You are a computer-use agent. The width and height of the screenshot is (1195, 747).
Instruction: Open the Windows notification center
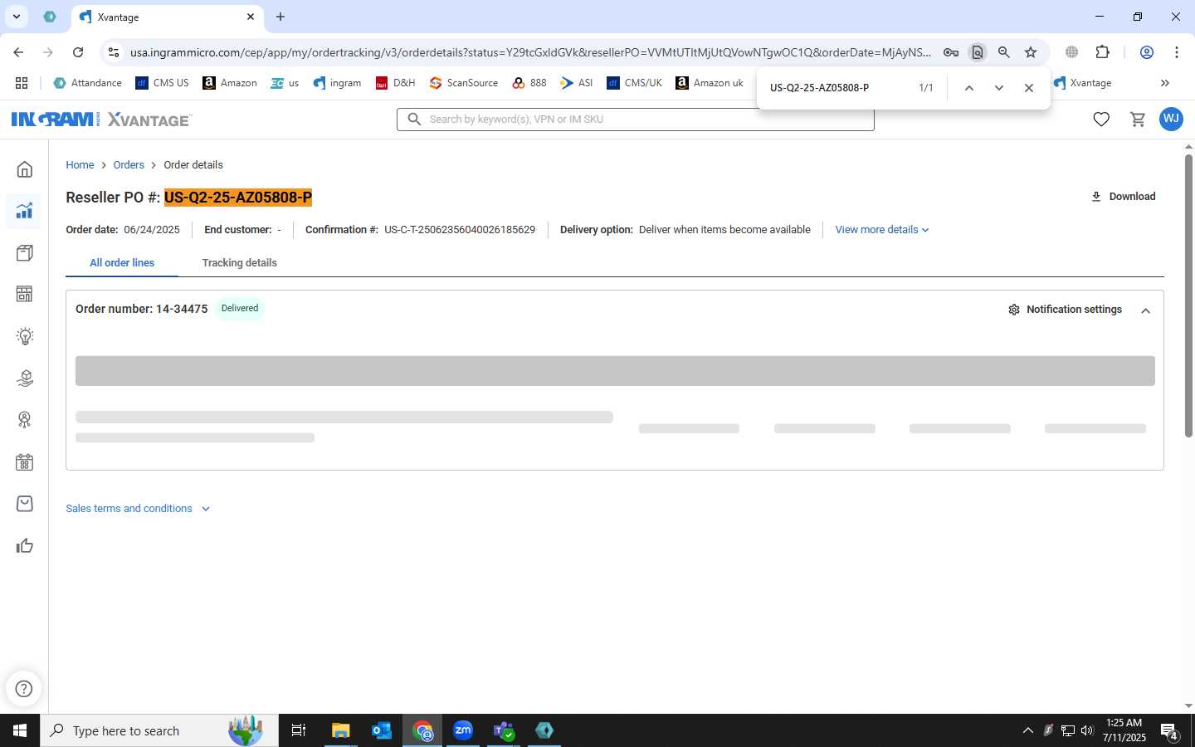1168,730
